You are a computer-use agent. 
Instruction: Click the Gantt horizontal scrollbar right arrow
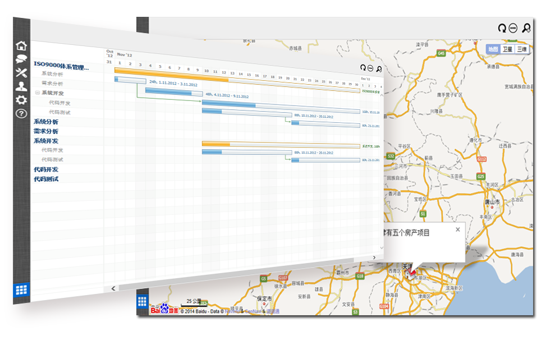(x=374, y=257)
